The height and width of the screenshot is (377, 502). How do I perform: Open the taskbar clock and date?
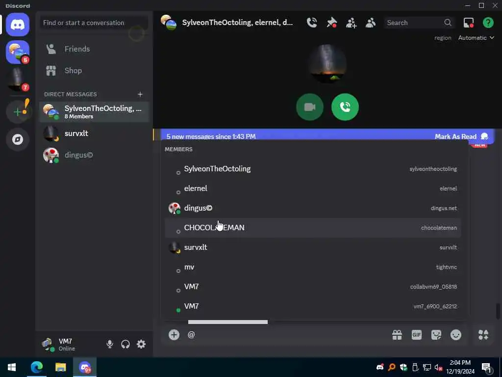(460, 367)
